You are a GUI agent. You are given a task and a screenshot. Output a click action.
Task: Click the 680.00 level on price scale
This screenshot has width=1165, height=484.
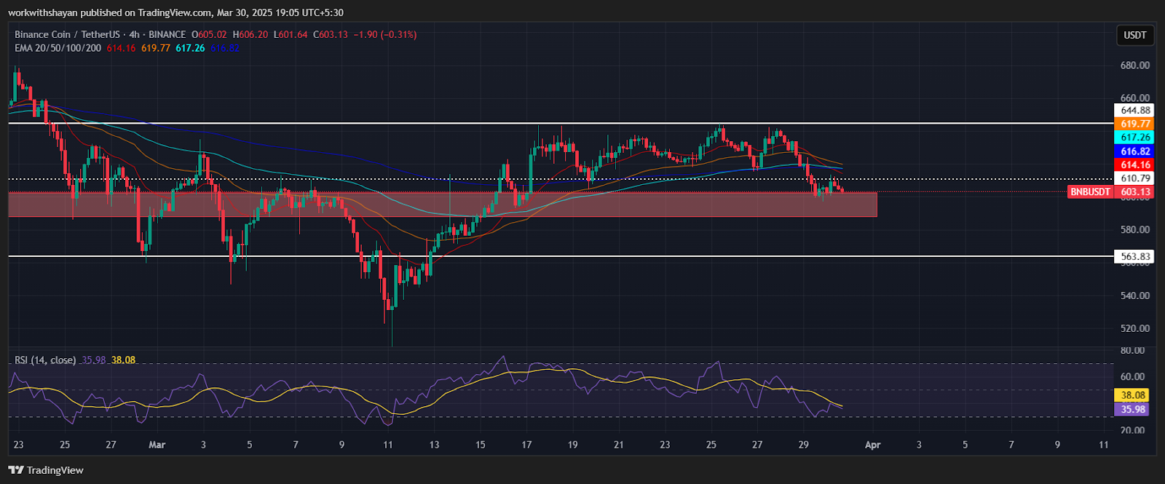click(1134, 66)
